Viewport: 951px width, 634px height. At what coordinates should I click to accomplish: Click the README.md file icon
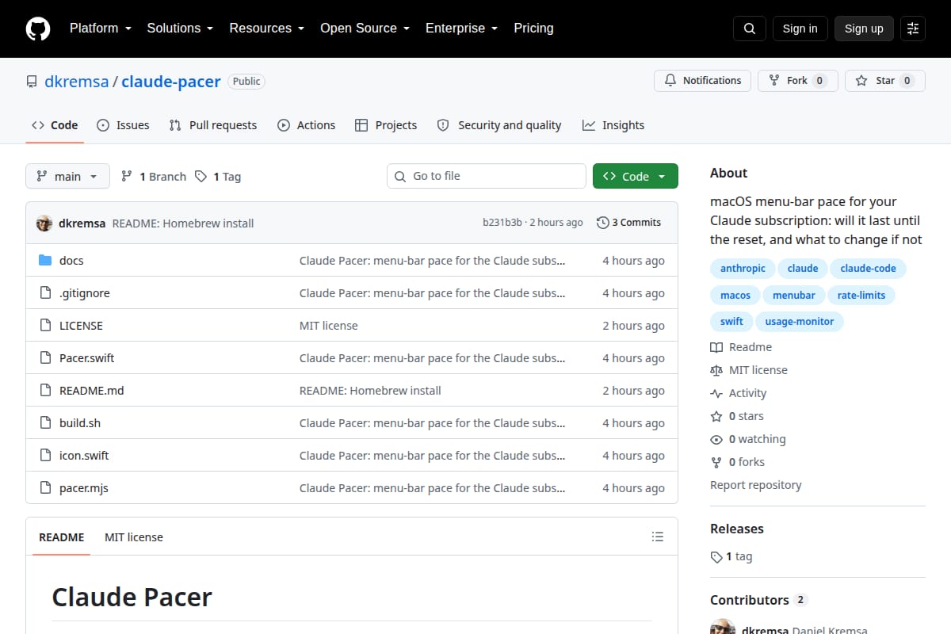tap(45, 391)
